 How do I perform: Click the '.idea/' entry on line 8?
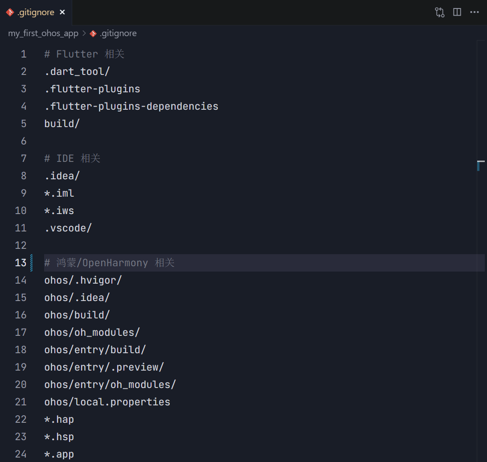coord(62,176)
